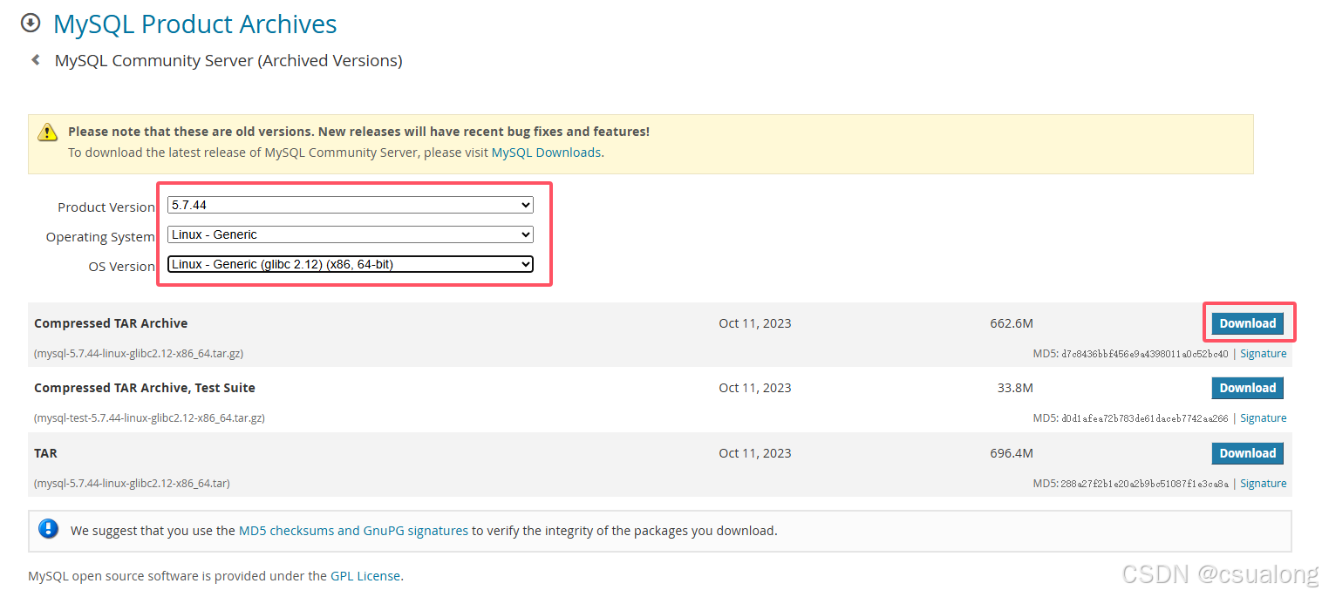
Task: Open the GPL License link
Action: tap(365, 576)
